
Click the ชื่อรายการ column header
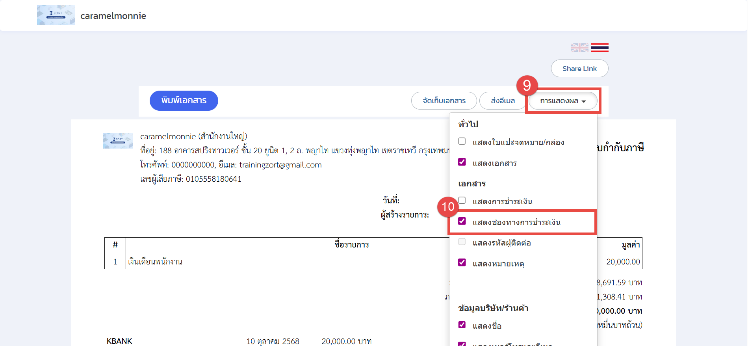pyautogui.click(x=351, y=245)
